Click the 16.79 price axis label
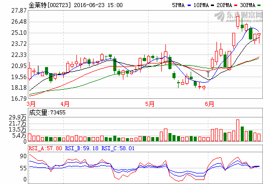The width and height of the screenshot is (263, 184). [x=19, y=99]
